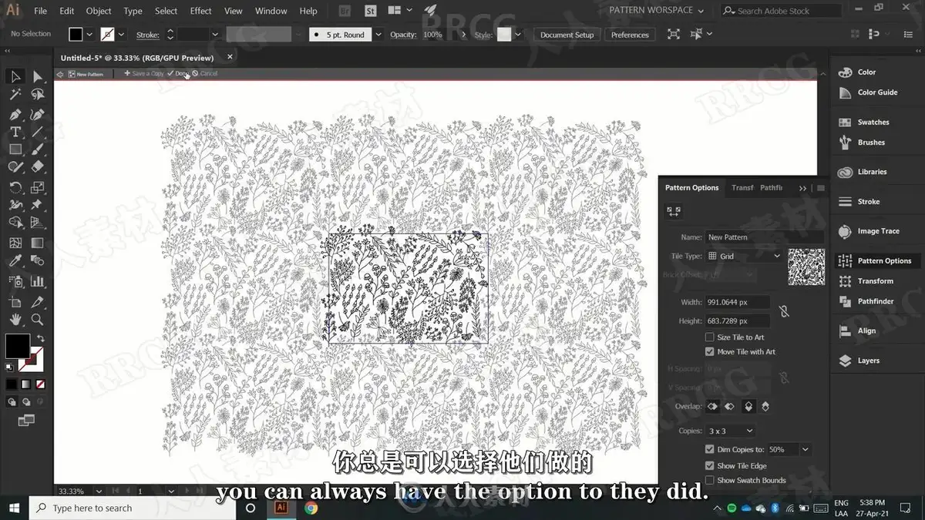
Task: Open the File menu
Action: (40, 11)
